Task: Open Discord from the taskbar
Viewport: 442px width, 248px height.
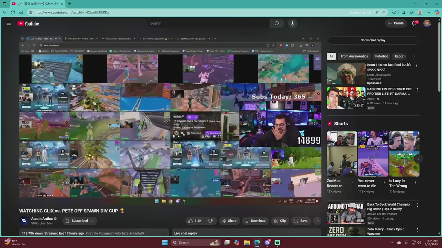Action: pos(267,242)
